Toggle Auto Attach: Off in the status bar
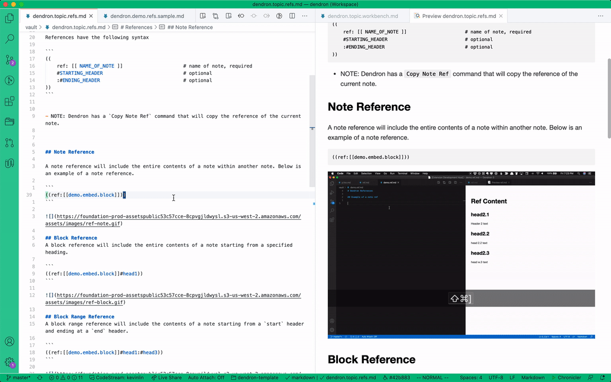 206,377
